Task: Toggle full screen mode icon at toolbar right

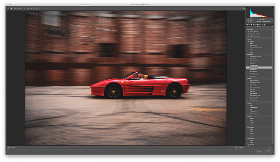Action: click(243, 9)
